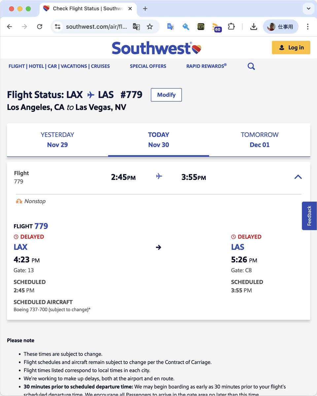Open the SPECIAL OFFERS menu
This screenshot has height=396, width=317.
[148, 66]
